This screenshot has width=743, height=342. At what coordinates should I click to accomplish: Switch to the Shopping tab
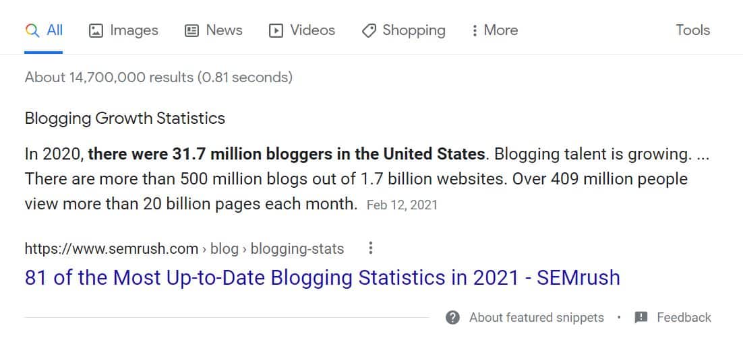(403, 31)
